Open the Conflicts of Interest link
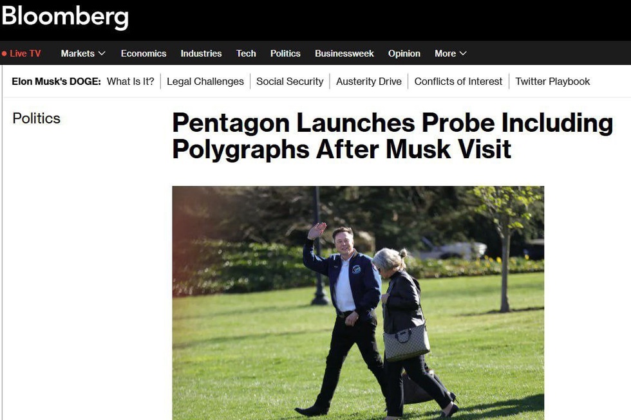Viewport: 631px width, 420px height. 458,82
